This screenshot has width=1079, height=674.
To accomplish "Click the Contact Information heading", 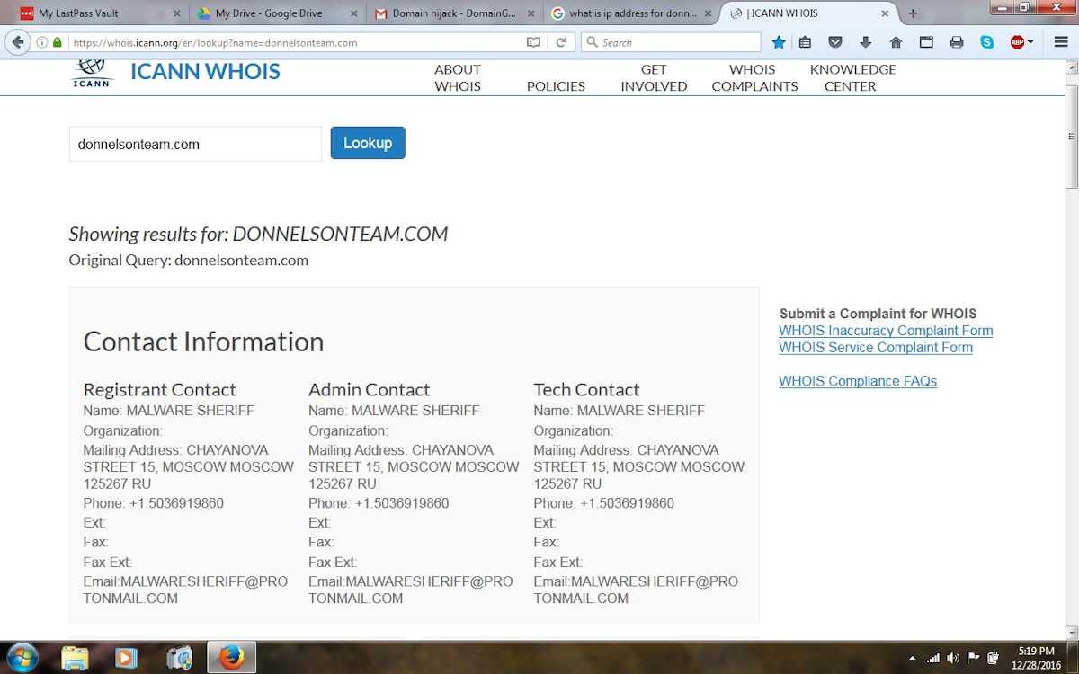I will (203, 341).
